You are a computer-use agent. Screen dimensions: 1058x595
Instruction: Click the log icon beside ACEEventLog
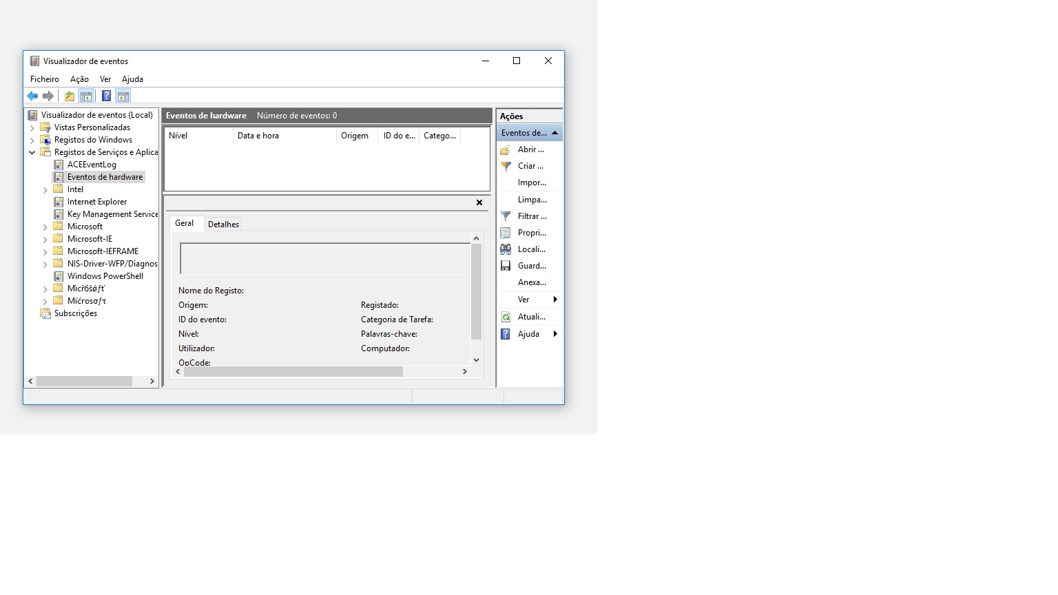tap(59, 165)
